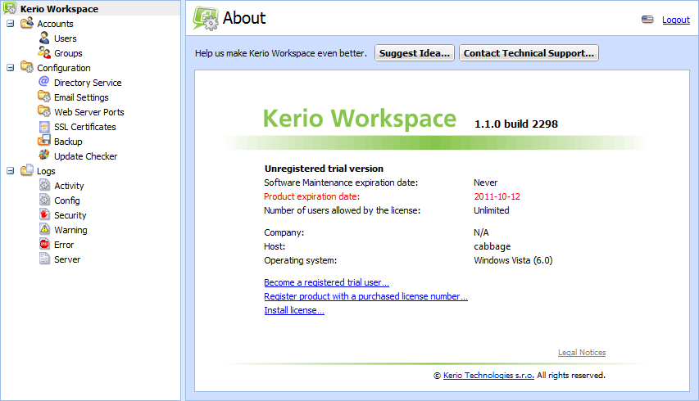The image size is (699, 401).
Task: Click the Update Checker globe icon
Action: point(44,155)
